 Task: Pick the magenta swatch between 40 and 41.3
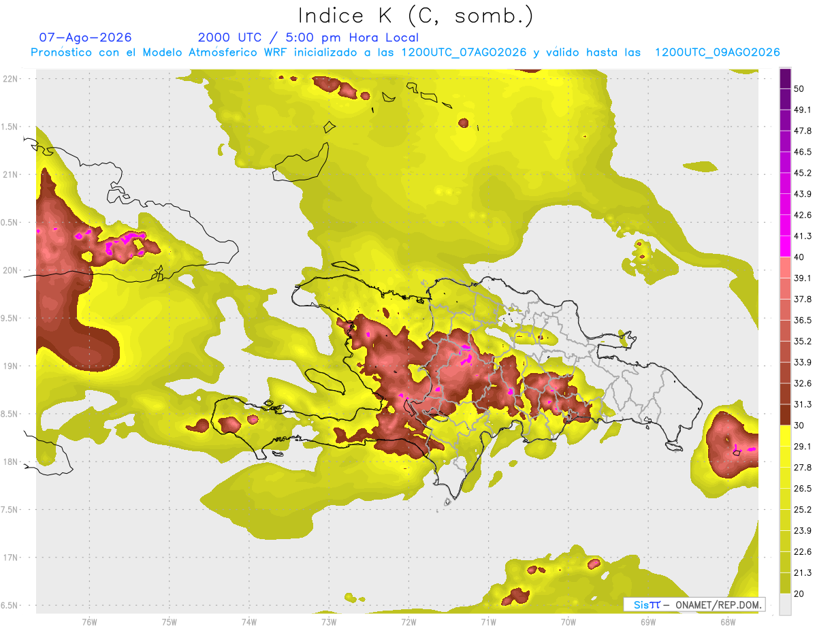coord(785,247)
